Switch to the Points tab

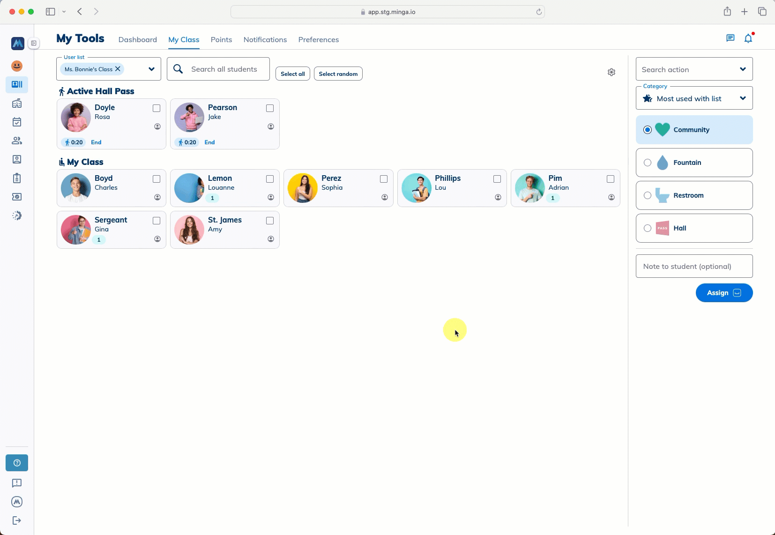pos(221,40)
